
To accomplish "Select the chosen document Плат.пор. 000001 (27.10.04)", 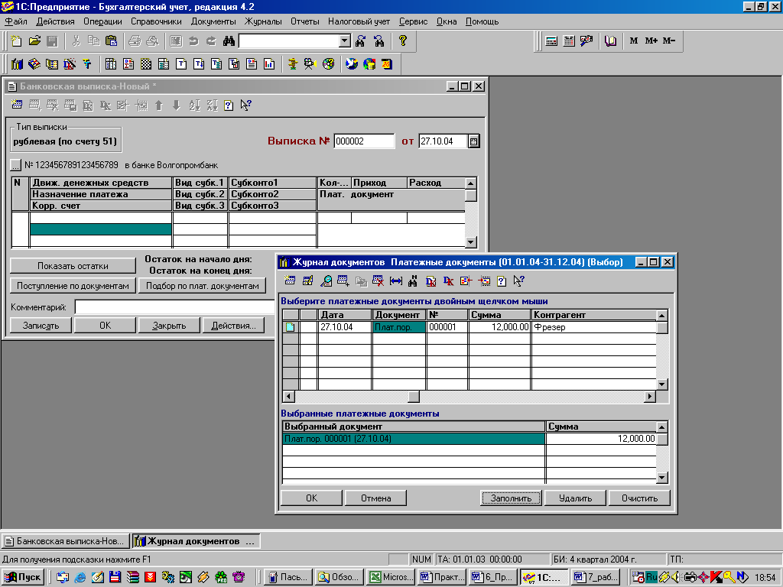I will point(414,439).
